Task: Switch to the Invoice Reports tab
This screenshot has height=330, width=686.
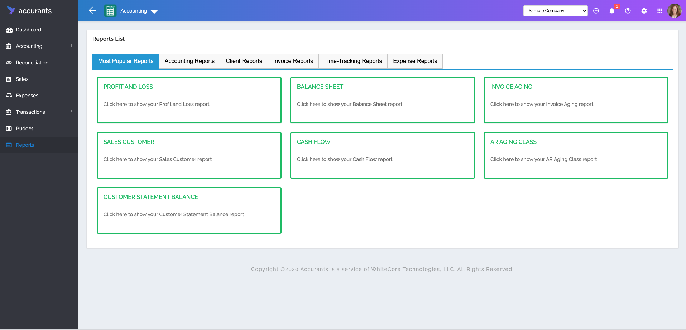Action: [x=293, y=61]
